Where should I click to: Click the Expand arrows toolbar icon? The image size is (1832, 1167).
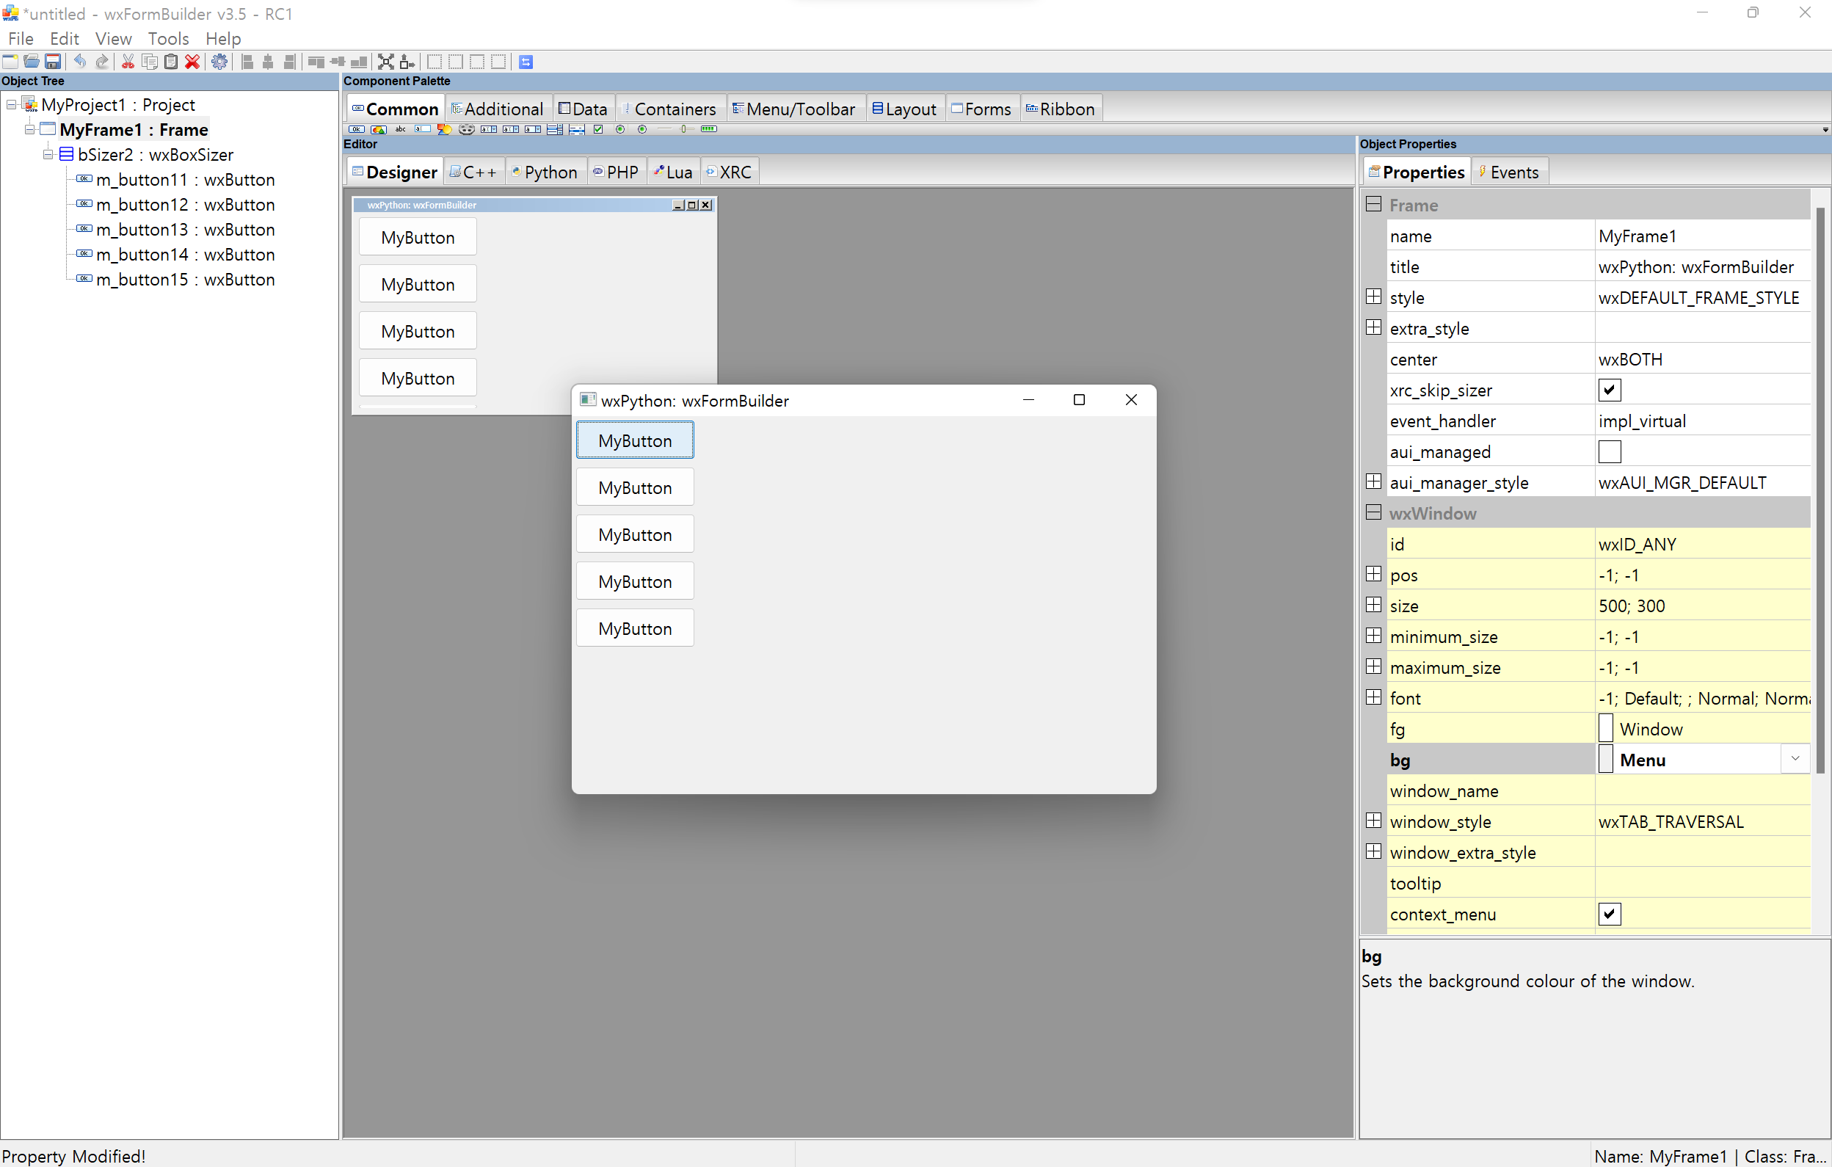tap(386, 62)
